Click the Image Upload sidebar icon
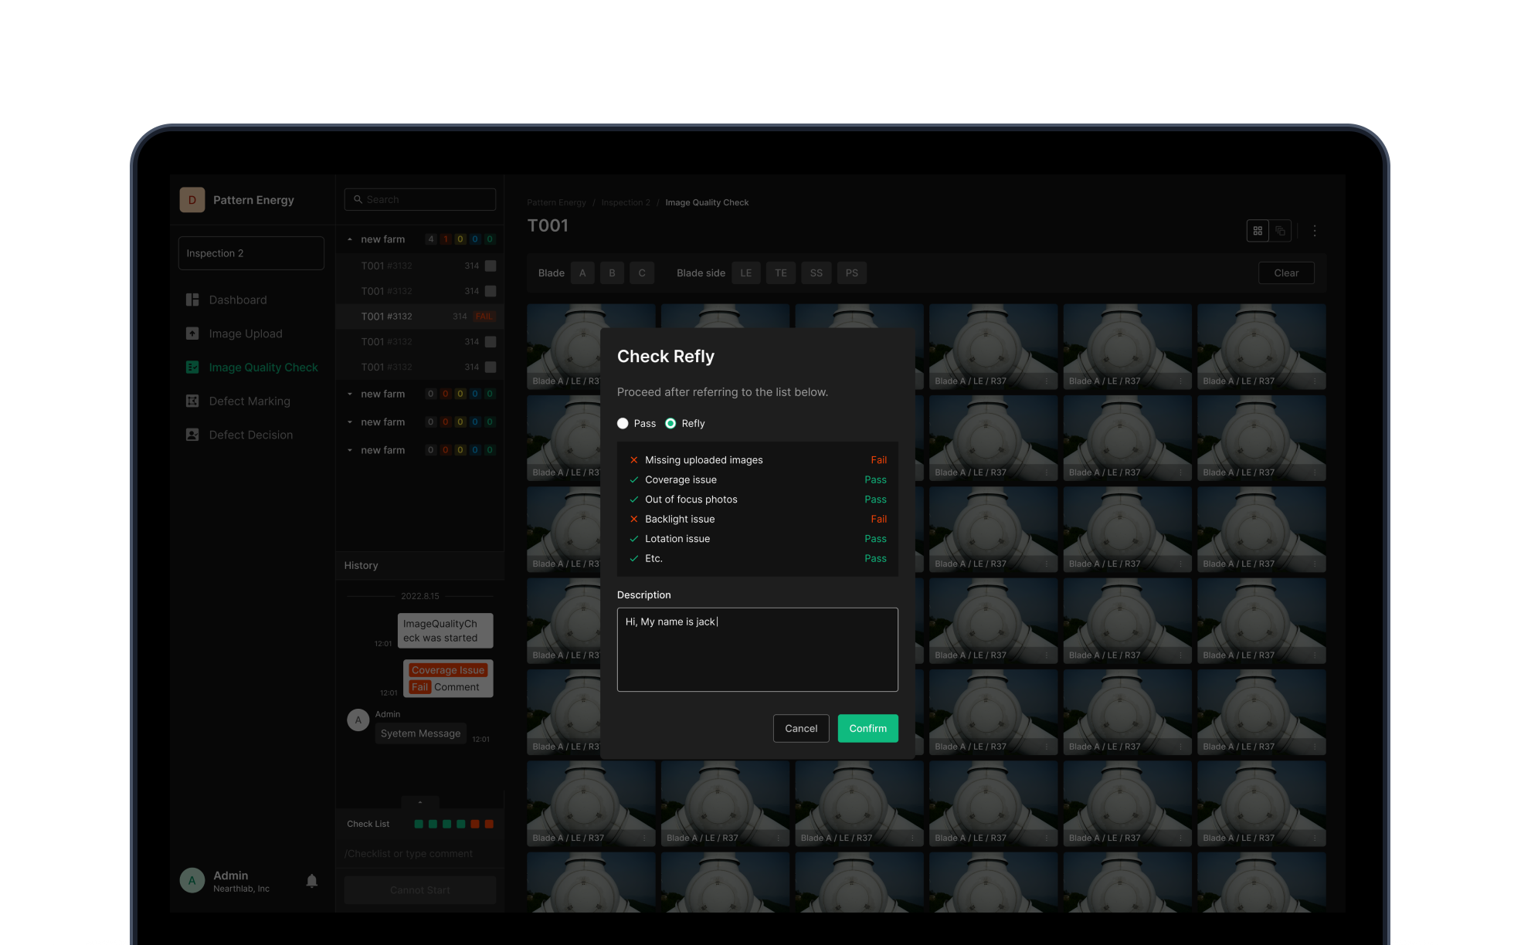Viewport: 1514px width, 945px height. pyautogui.click(x=192, y=334)
